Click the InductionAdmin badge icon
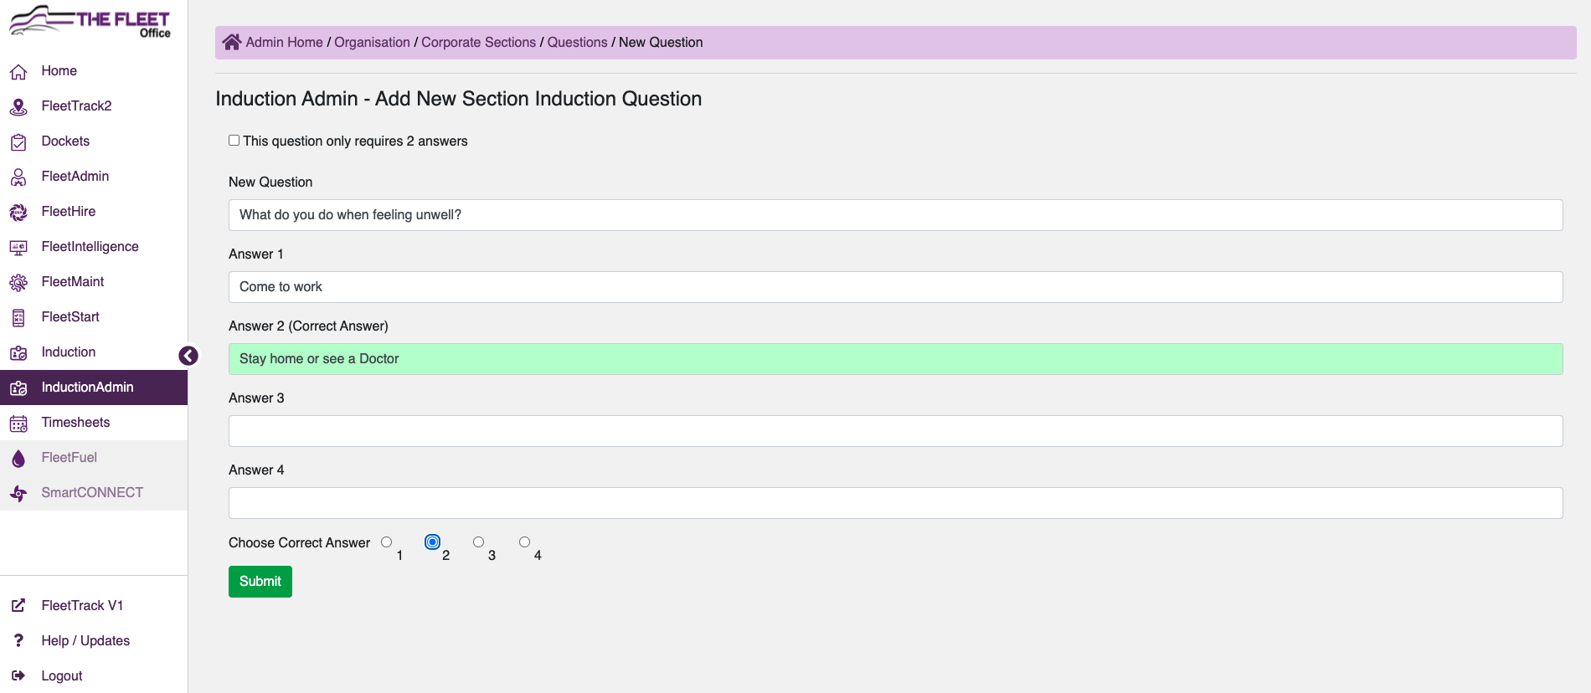The width and height of the screenshot is (1591, 693). [18, 388]
